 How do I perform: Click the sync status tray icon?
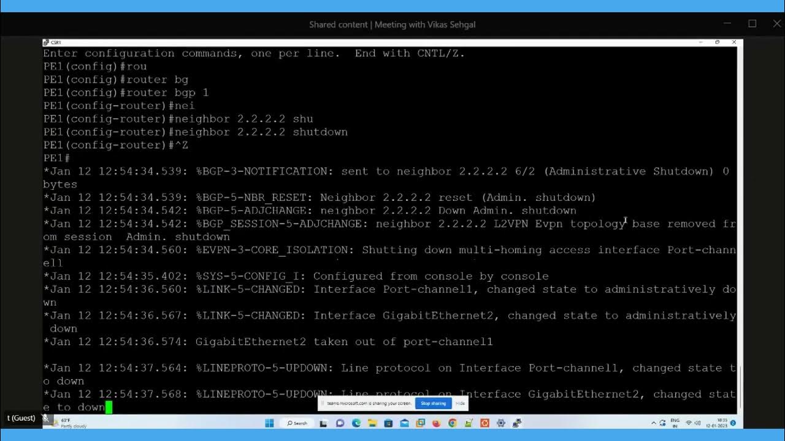click(662, 423)
